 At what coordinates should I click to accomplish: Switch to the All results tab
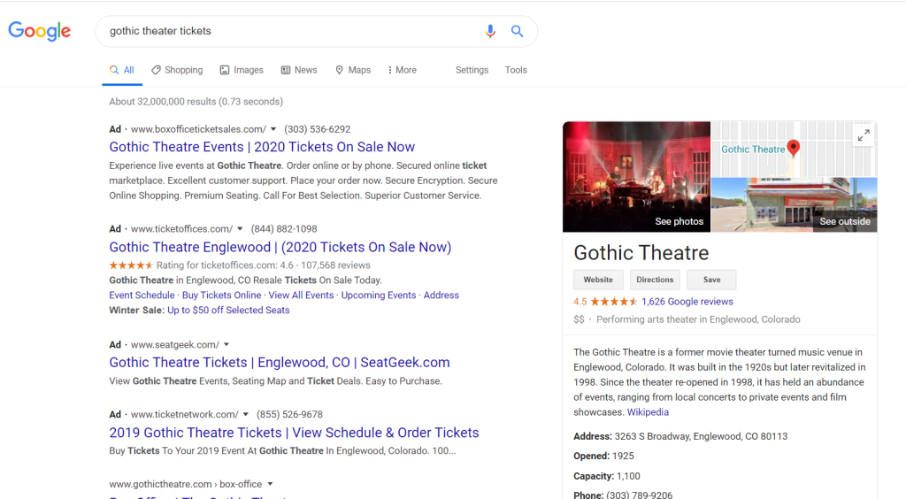click(122, 70)
